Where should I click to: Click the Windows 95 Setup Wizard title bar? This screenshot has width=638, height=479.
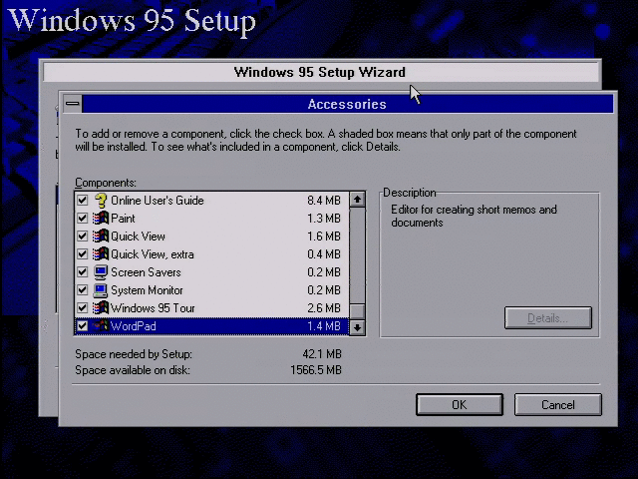click(x=320, y=72)
